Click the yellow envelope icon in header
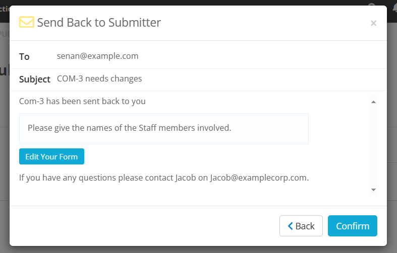The height and width of the screenshot is (253, 397). pos(26,22)
